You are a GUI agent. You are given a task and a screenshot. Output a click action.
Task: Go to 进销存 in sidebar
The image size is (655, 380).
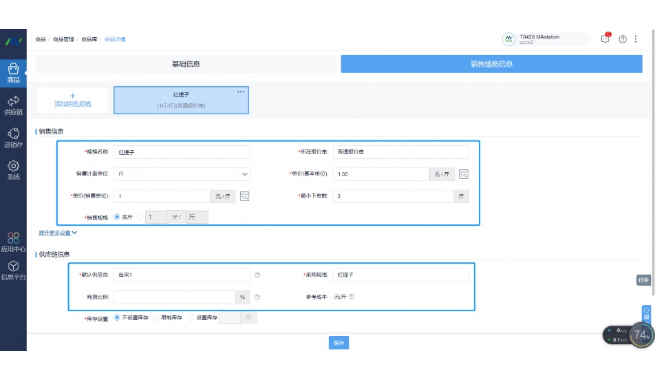tap(13, 137)
